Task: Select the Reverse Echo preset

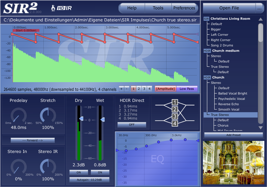Action: click(x=228, y=104)
